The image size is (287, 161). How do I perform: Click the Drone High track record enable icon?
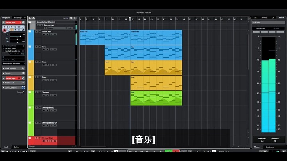[44, 141]
